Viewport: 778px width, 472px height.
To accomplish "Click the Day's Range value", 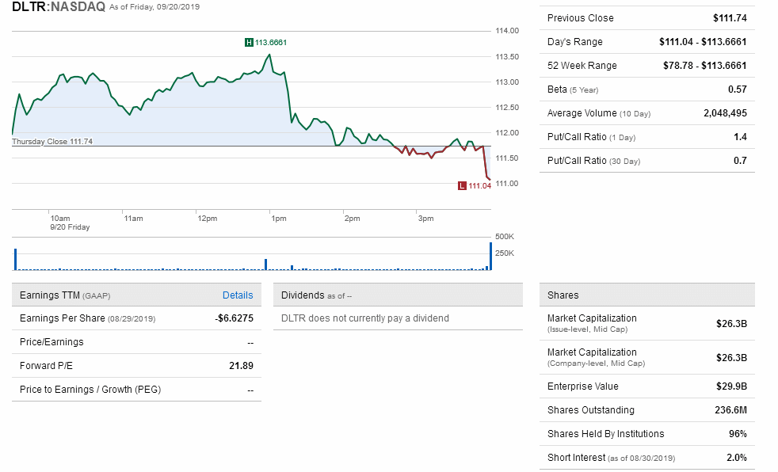I will coord(703,42).
